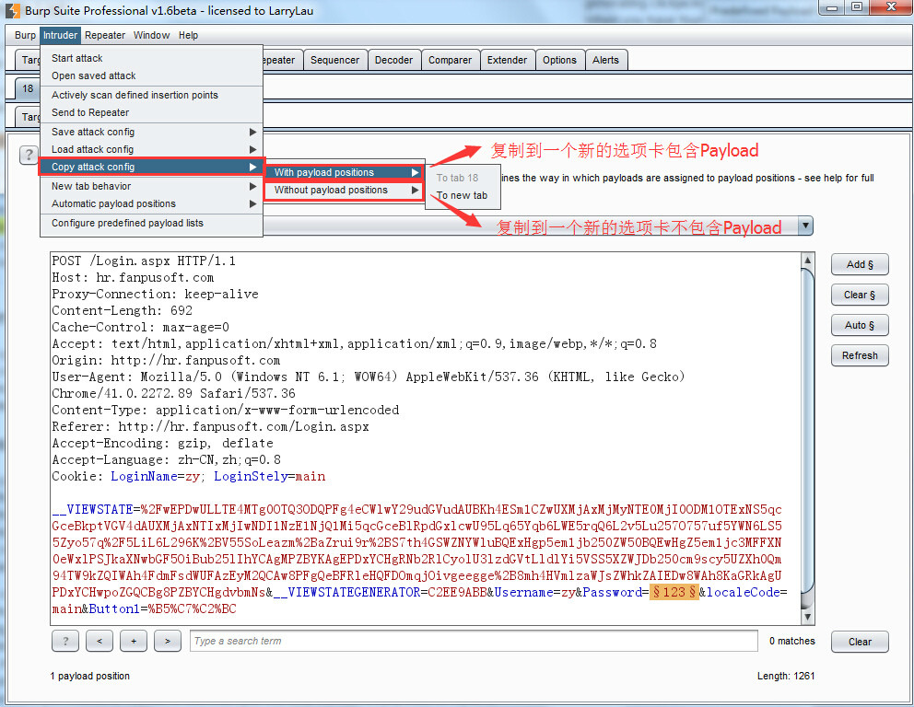Switch to the Sequencer tab
This screenshot has width=914, height=707.
(335, 60)
